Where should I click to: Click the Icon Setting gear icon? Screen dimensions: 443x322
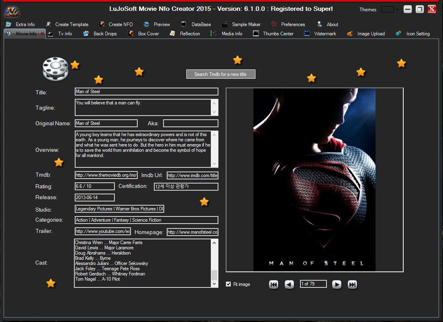coord(398,34)
